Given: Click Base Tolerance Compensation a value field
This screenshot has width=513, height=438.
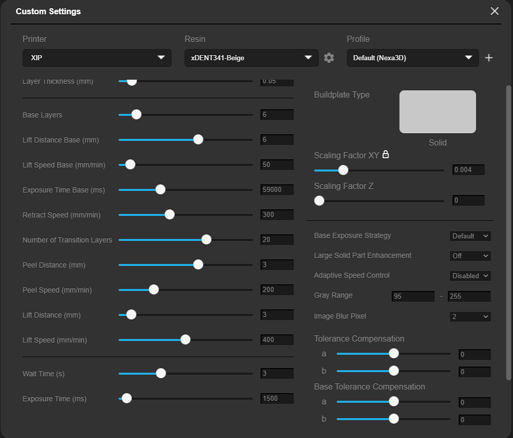Looking at the screenshot, I should click(x=475, y=403).
